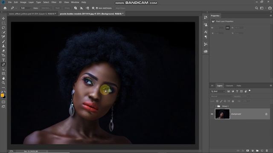This screenshot has width=273, height=153.
Task: Toggle lock image pixels brush icon
Action: [221, 101]
